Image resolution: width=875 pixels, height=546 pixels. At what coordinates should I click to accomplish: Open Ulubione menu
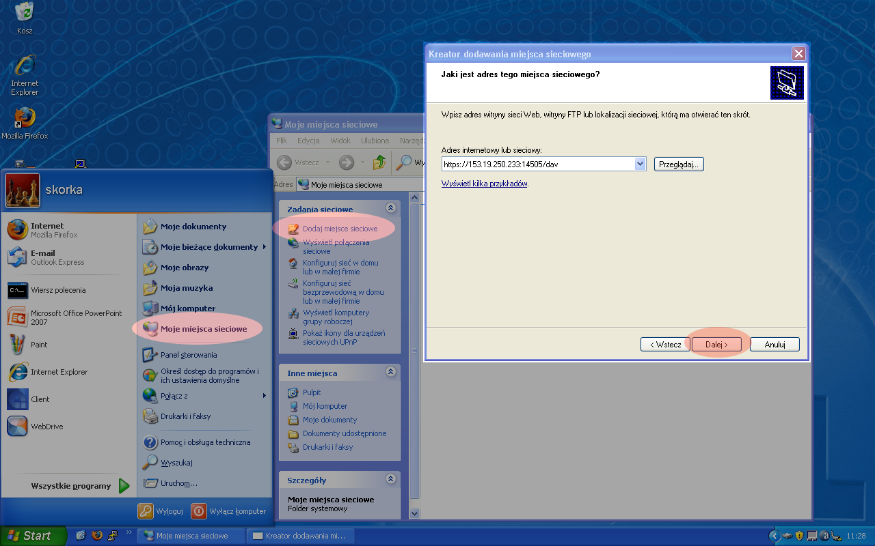(375, 141)
